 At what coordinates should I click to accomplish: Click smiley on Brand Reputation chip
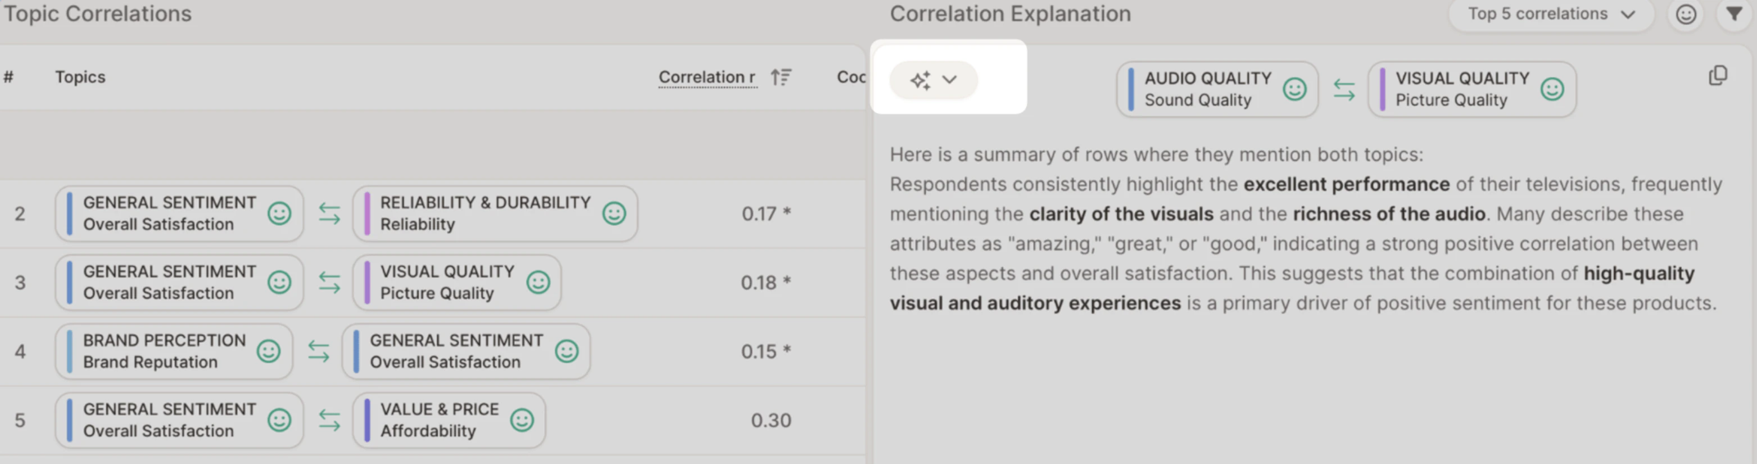[x=268, y=352]
